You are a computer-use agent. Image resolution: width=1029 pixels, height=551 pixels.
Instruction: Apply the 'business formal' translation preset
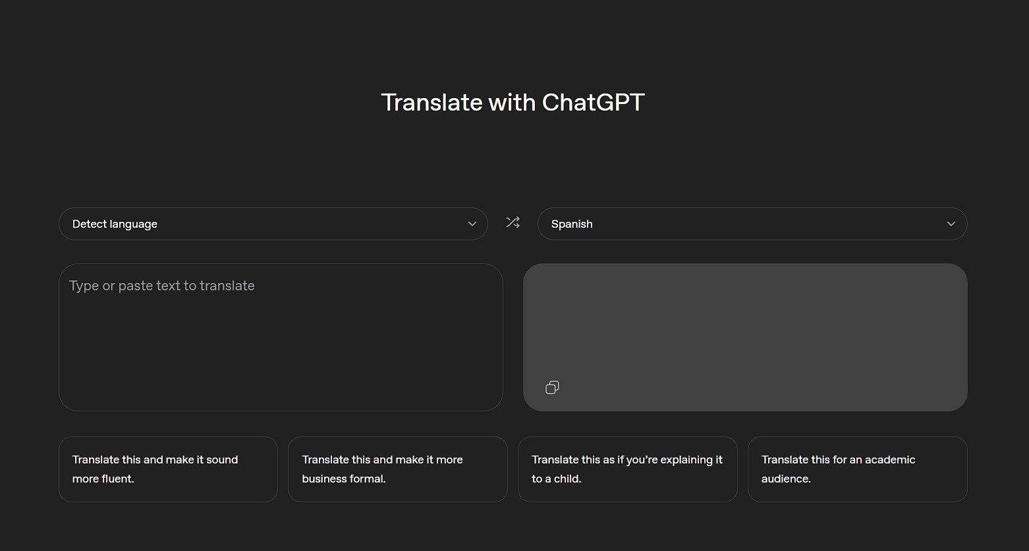pyautogui.click(x=397, y=469)
